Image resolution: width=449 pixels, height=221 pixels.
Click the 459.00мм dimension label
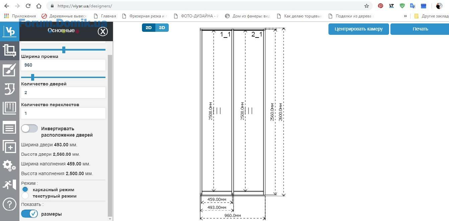click(217, 200)
